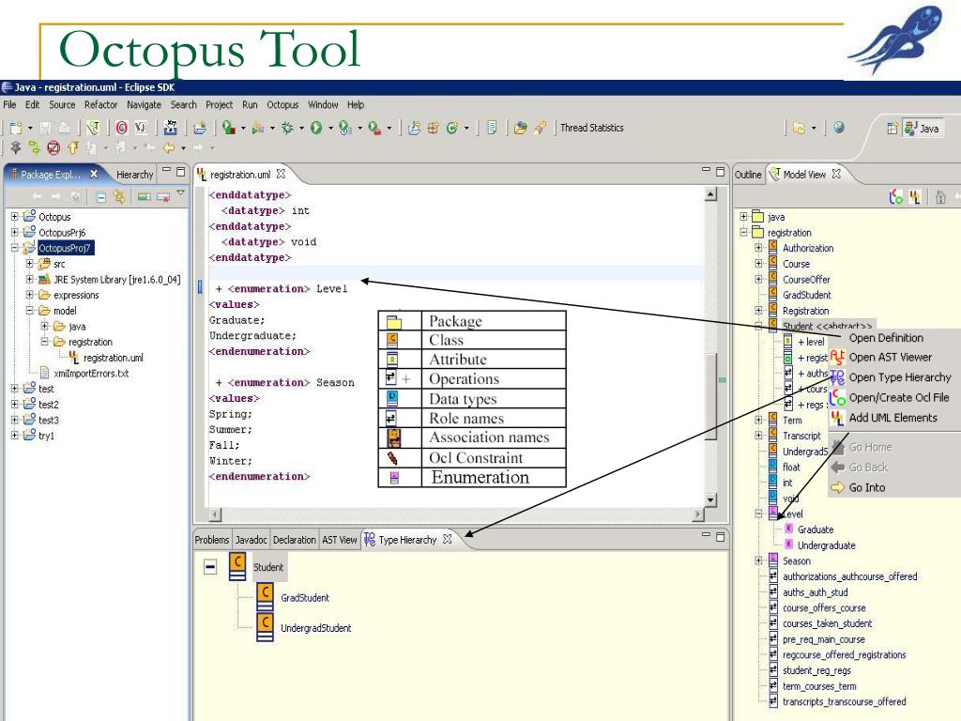Collapse the OctopusProj7 project node
Viewport: 961px width, 721px height.
click(15, 248)
